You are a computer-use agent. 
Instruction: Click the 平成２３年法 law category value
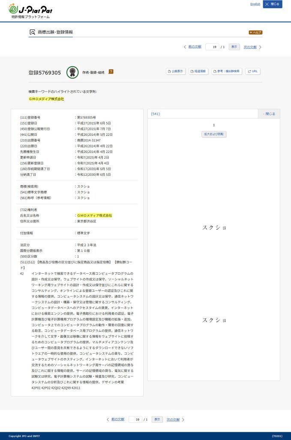pyautogui.click(x=87, y=245)
